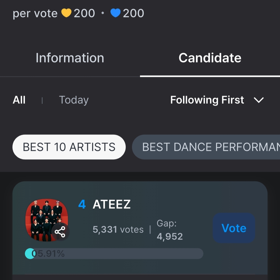The width and height of the screenshot is (280, 280).
Task: Click ATEEZ's blue rank number 4
Action: [x=82, y=205]
